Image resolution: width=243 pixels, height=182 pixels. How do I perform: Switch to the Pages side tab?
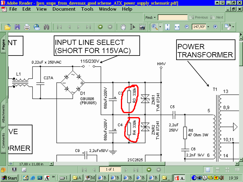3,44
